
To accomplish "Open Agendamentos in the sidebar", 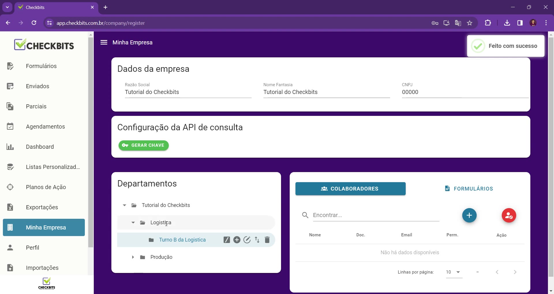I will [44, 127].
